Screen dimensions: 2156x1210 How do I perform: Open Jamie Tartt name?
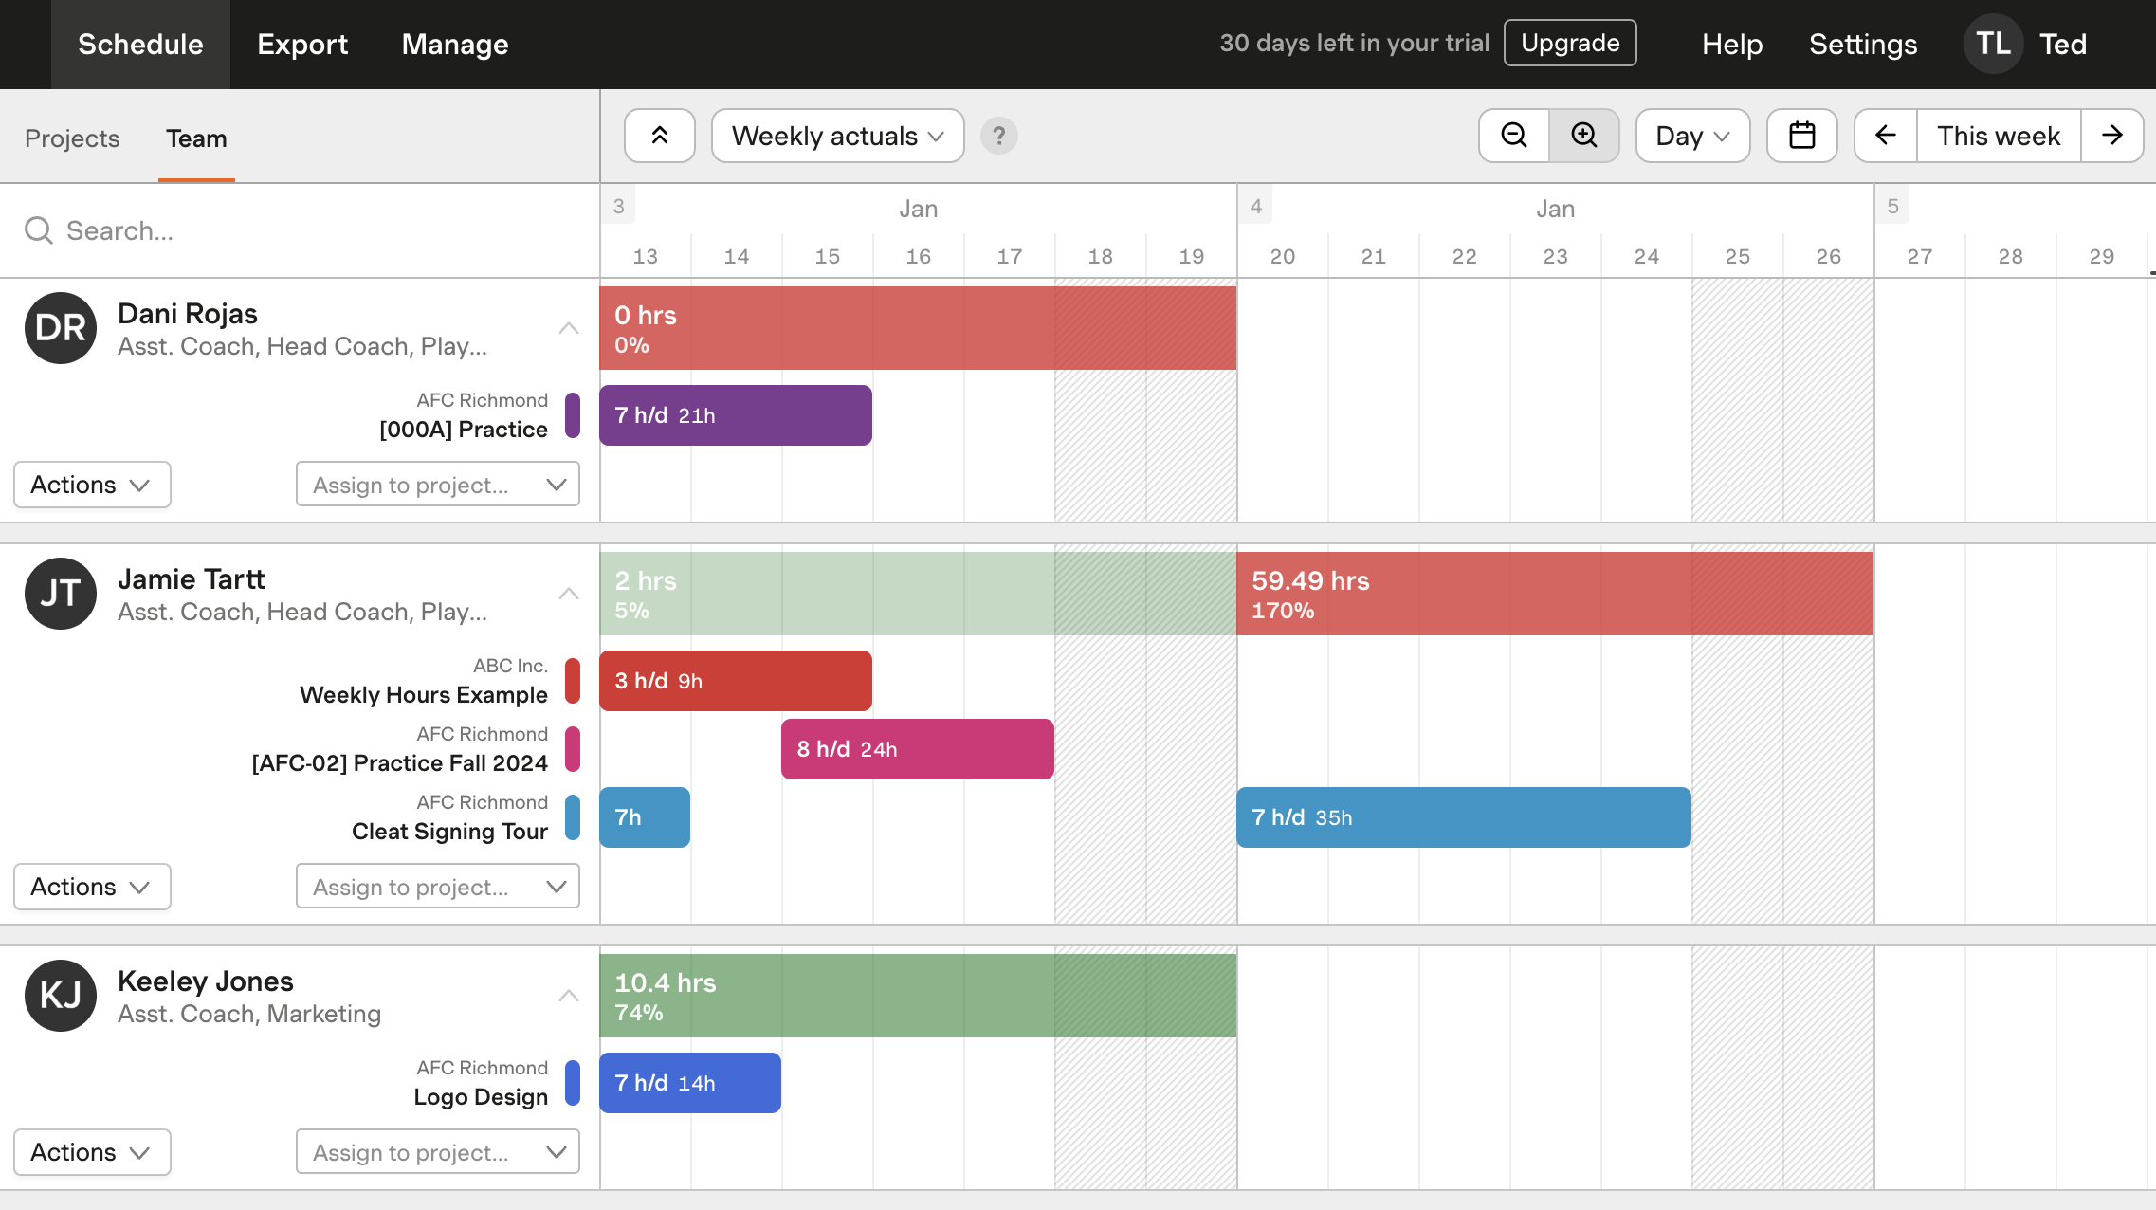click(x=192, y=579)
